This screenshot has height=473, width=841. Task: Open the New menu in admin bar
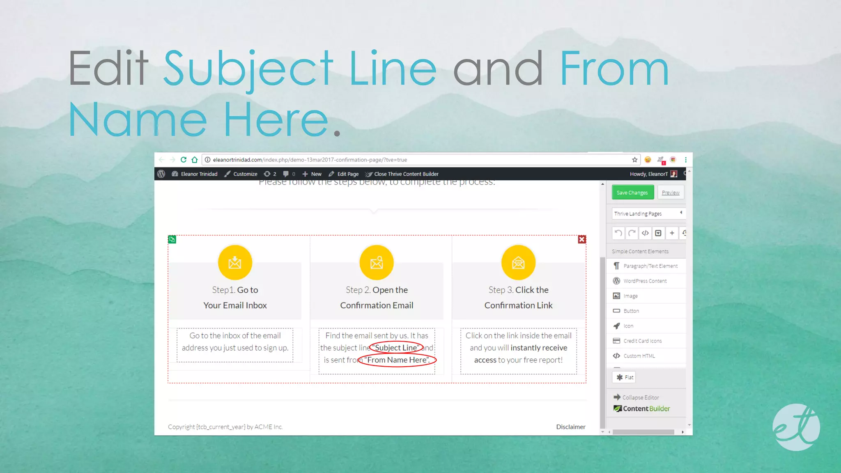tap(312, 174)
